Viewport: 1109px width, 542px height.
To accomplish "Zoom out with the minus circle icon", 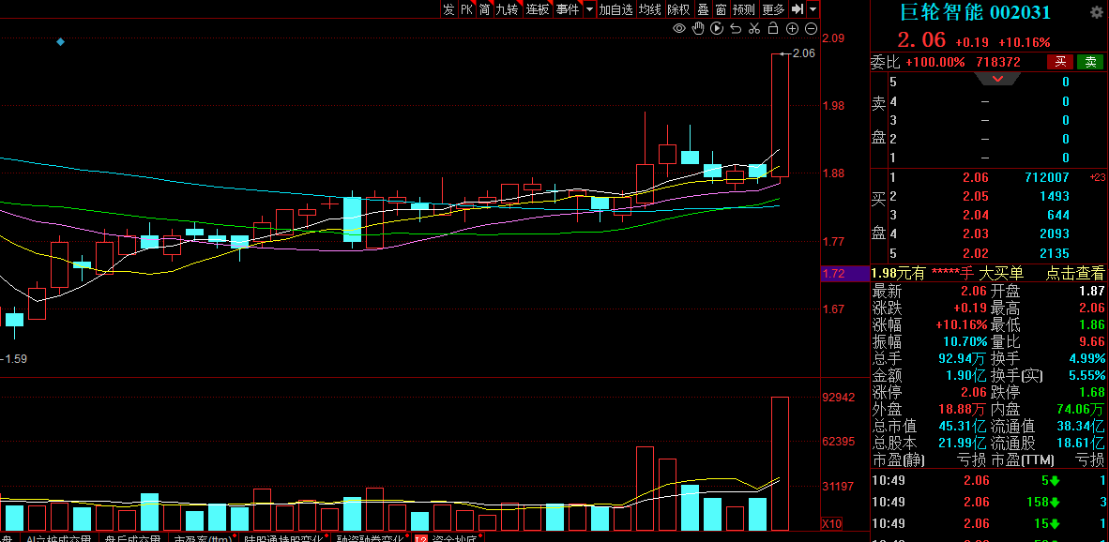I will tap(812, 28).
